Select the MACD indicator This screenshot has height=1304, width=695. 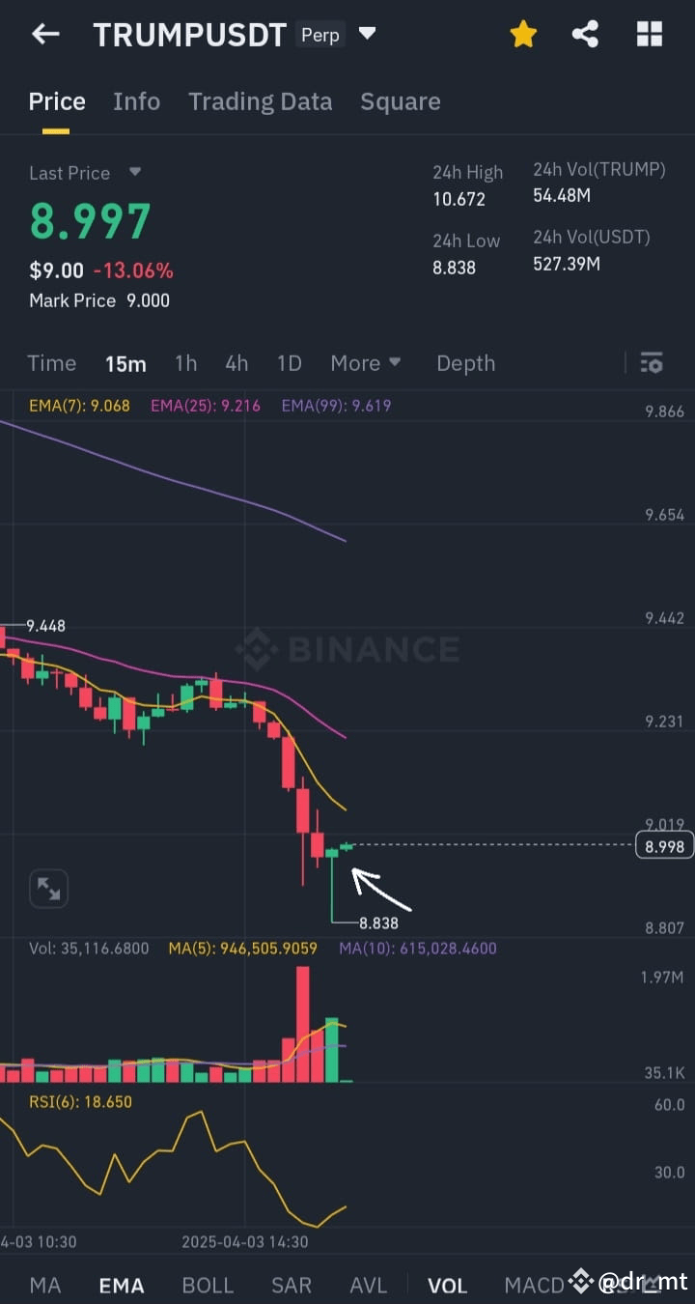pos(536,1285)
